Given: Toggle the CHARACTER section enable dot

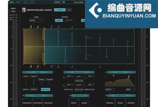Looking at the screenshot, I should tap(70, 96).
